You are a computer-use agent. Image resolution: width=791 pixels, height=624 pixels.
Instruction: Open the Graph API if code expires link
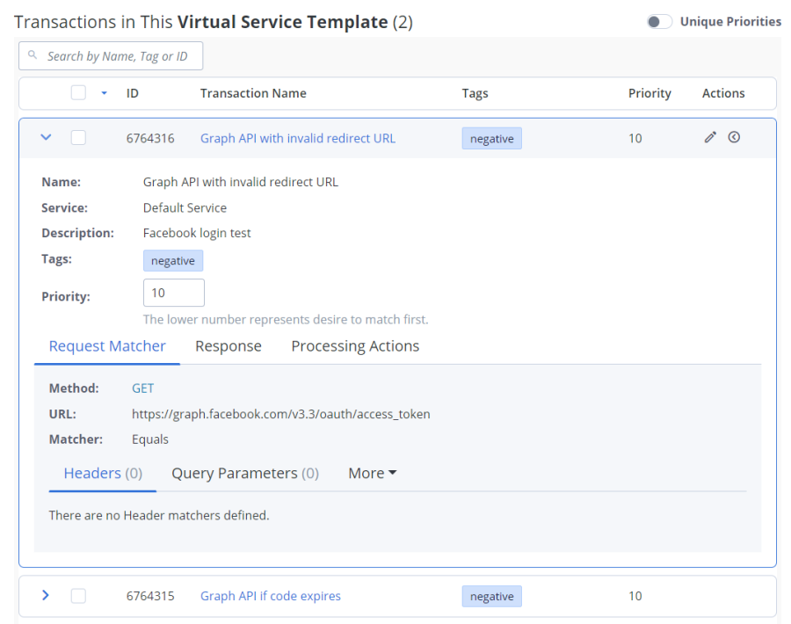click(x=270, y=596)
